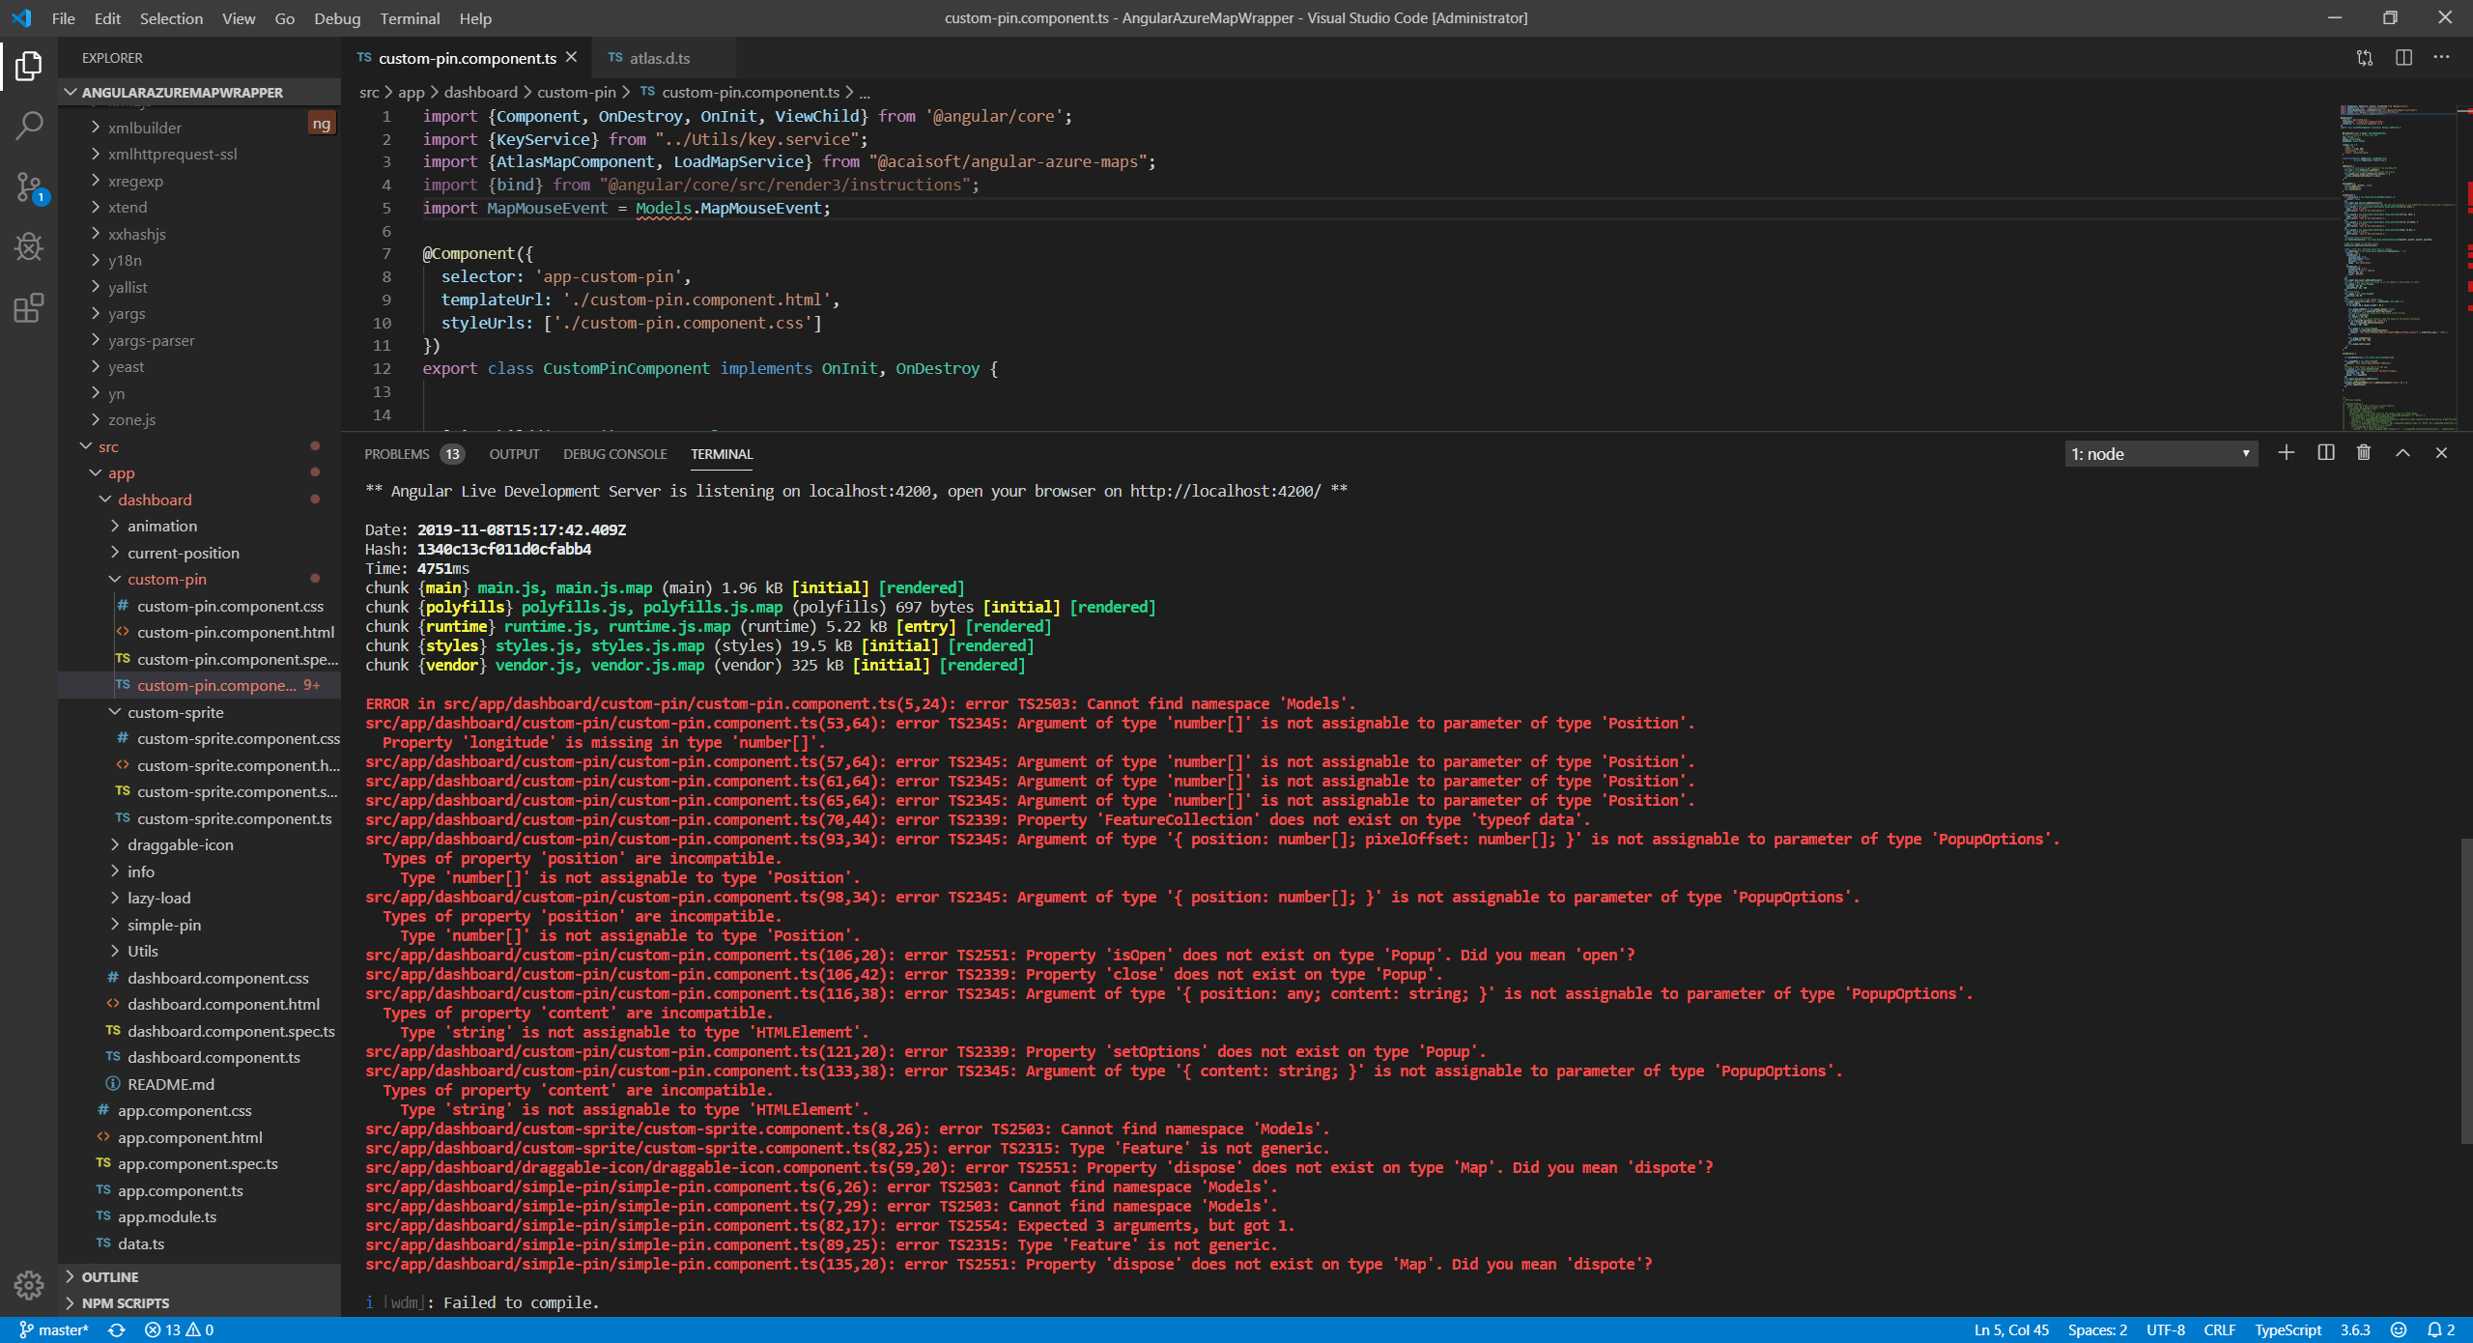Open the Manage gear icon
This screenshot has width=2473, height=1343.
pyautogui.click(x=29, y=1285)
